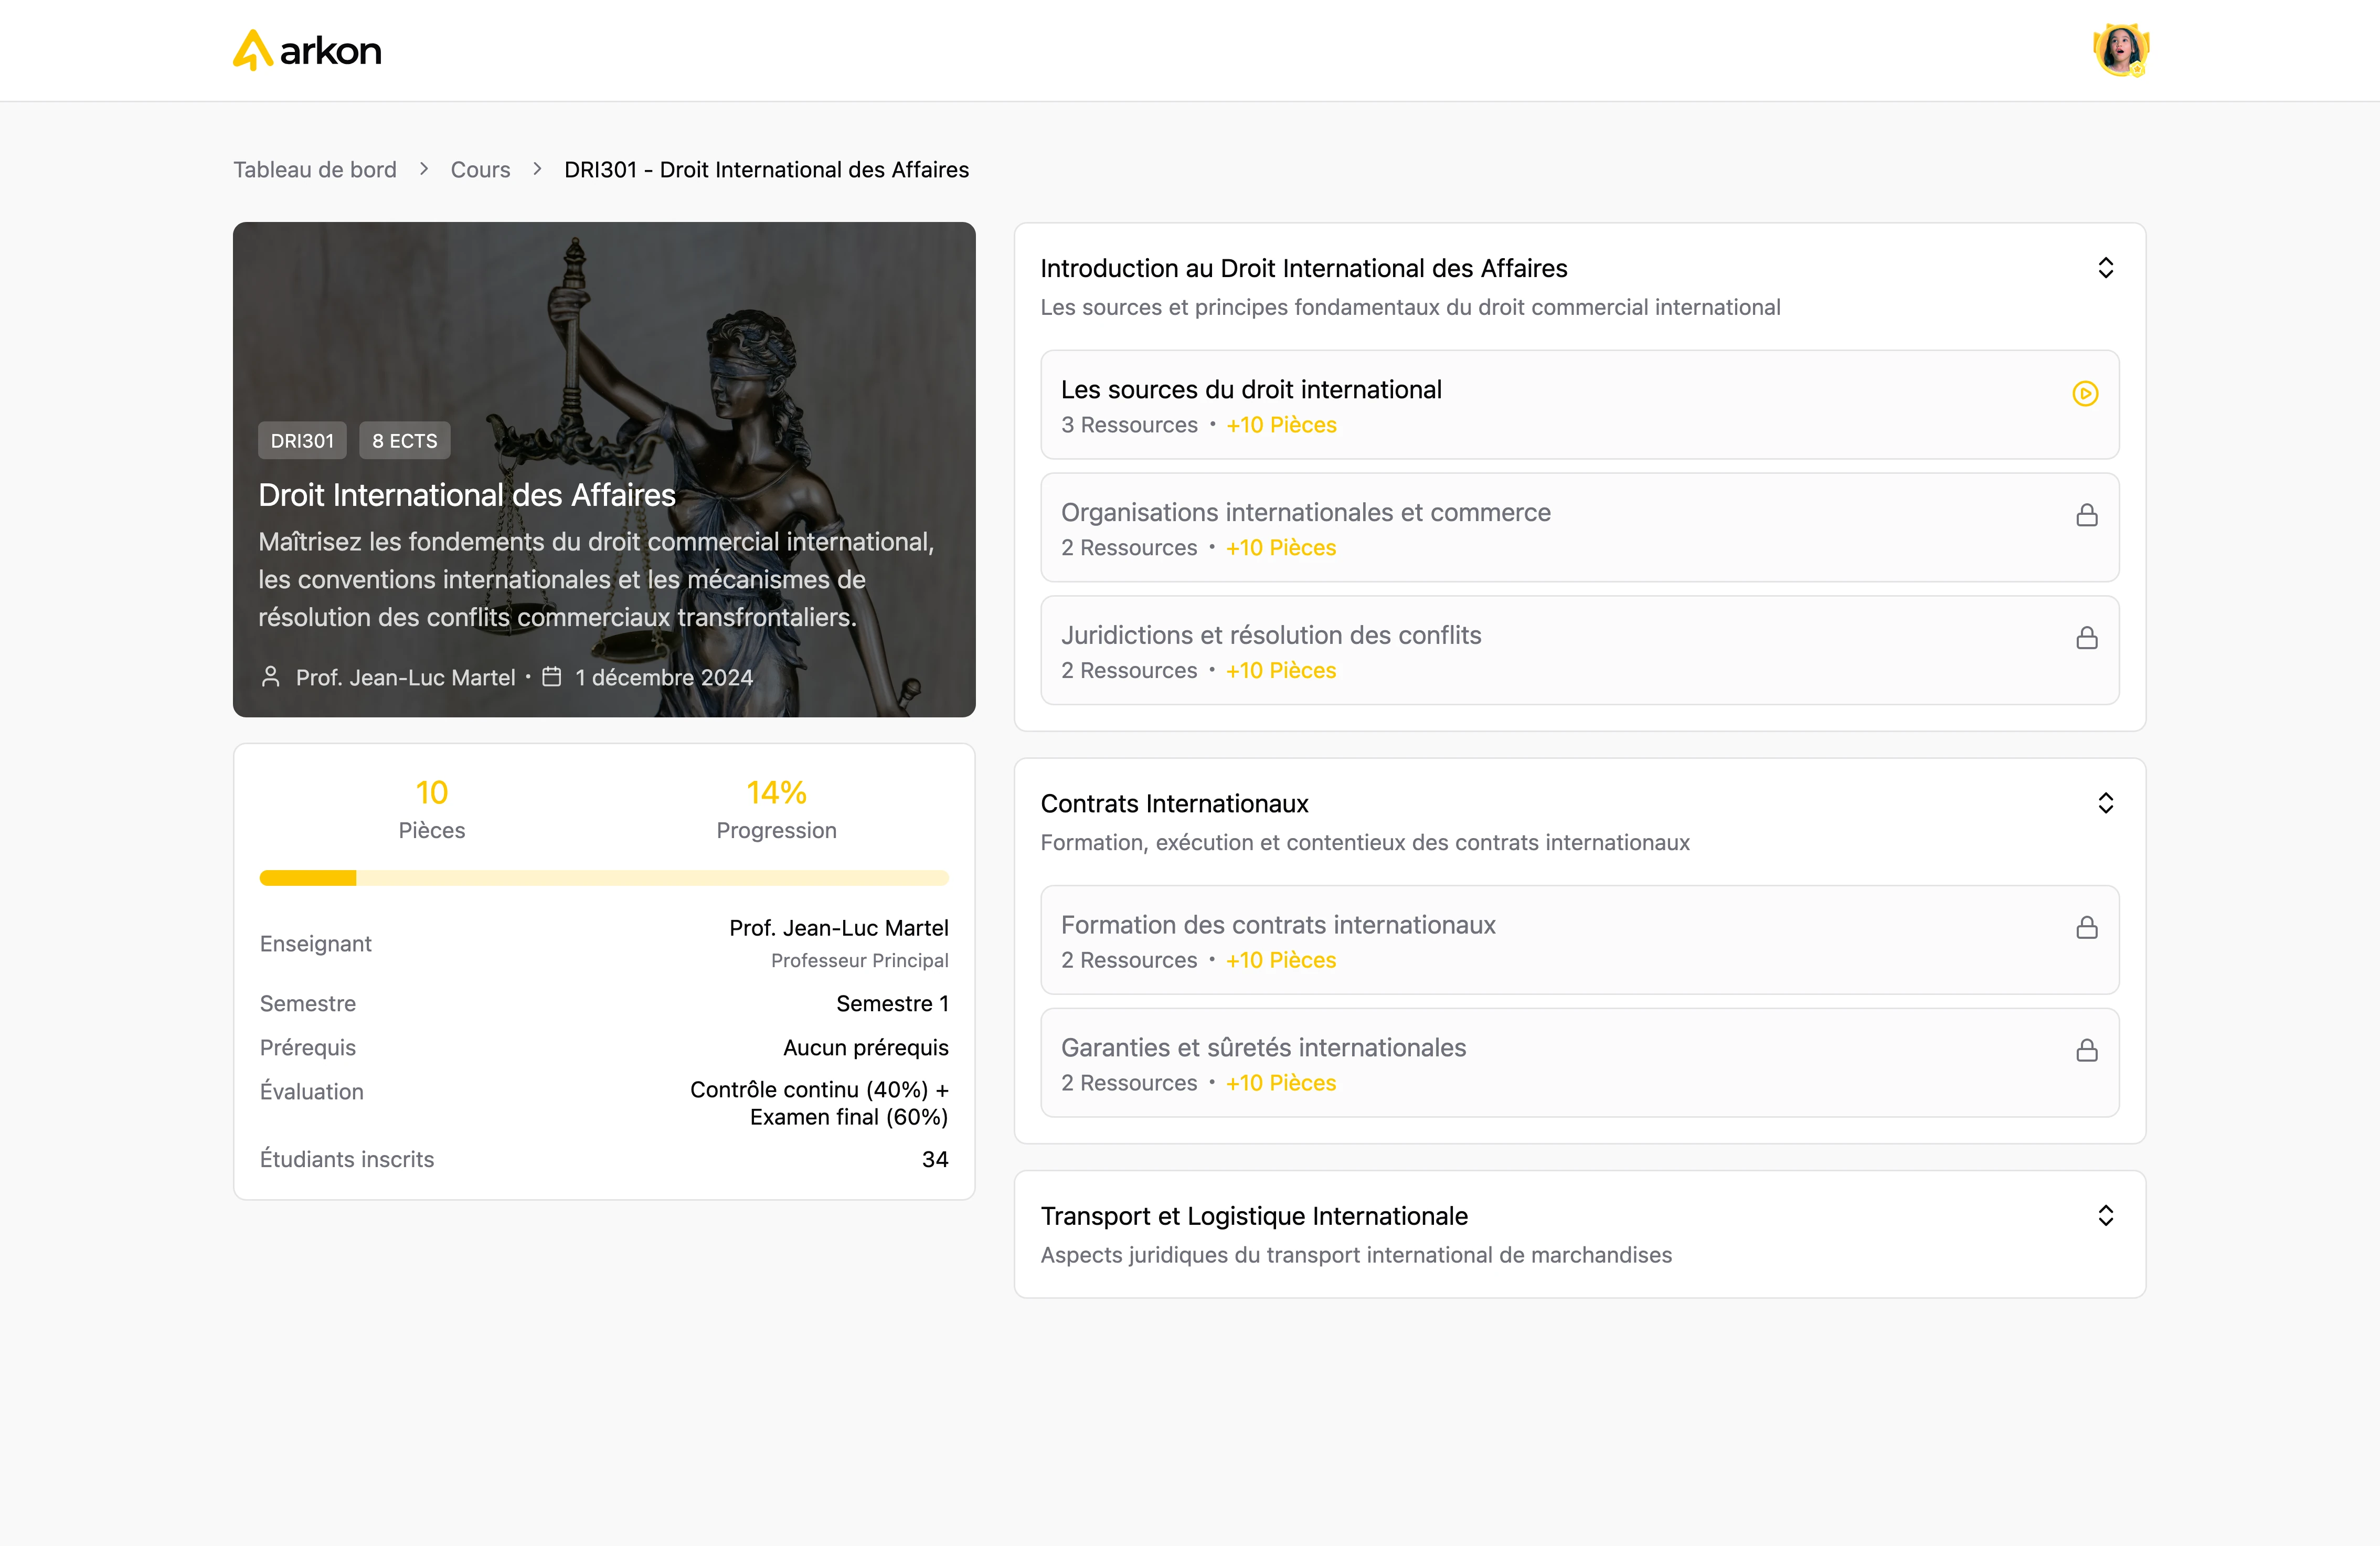Click the Lady Justice course banner image

(x=604, y=469)
